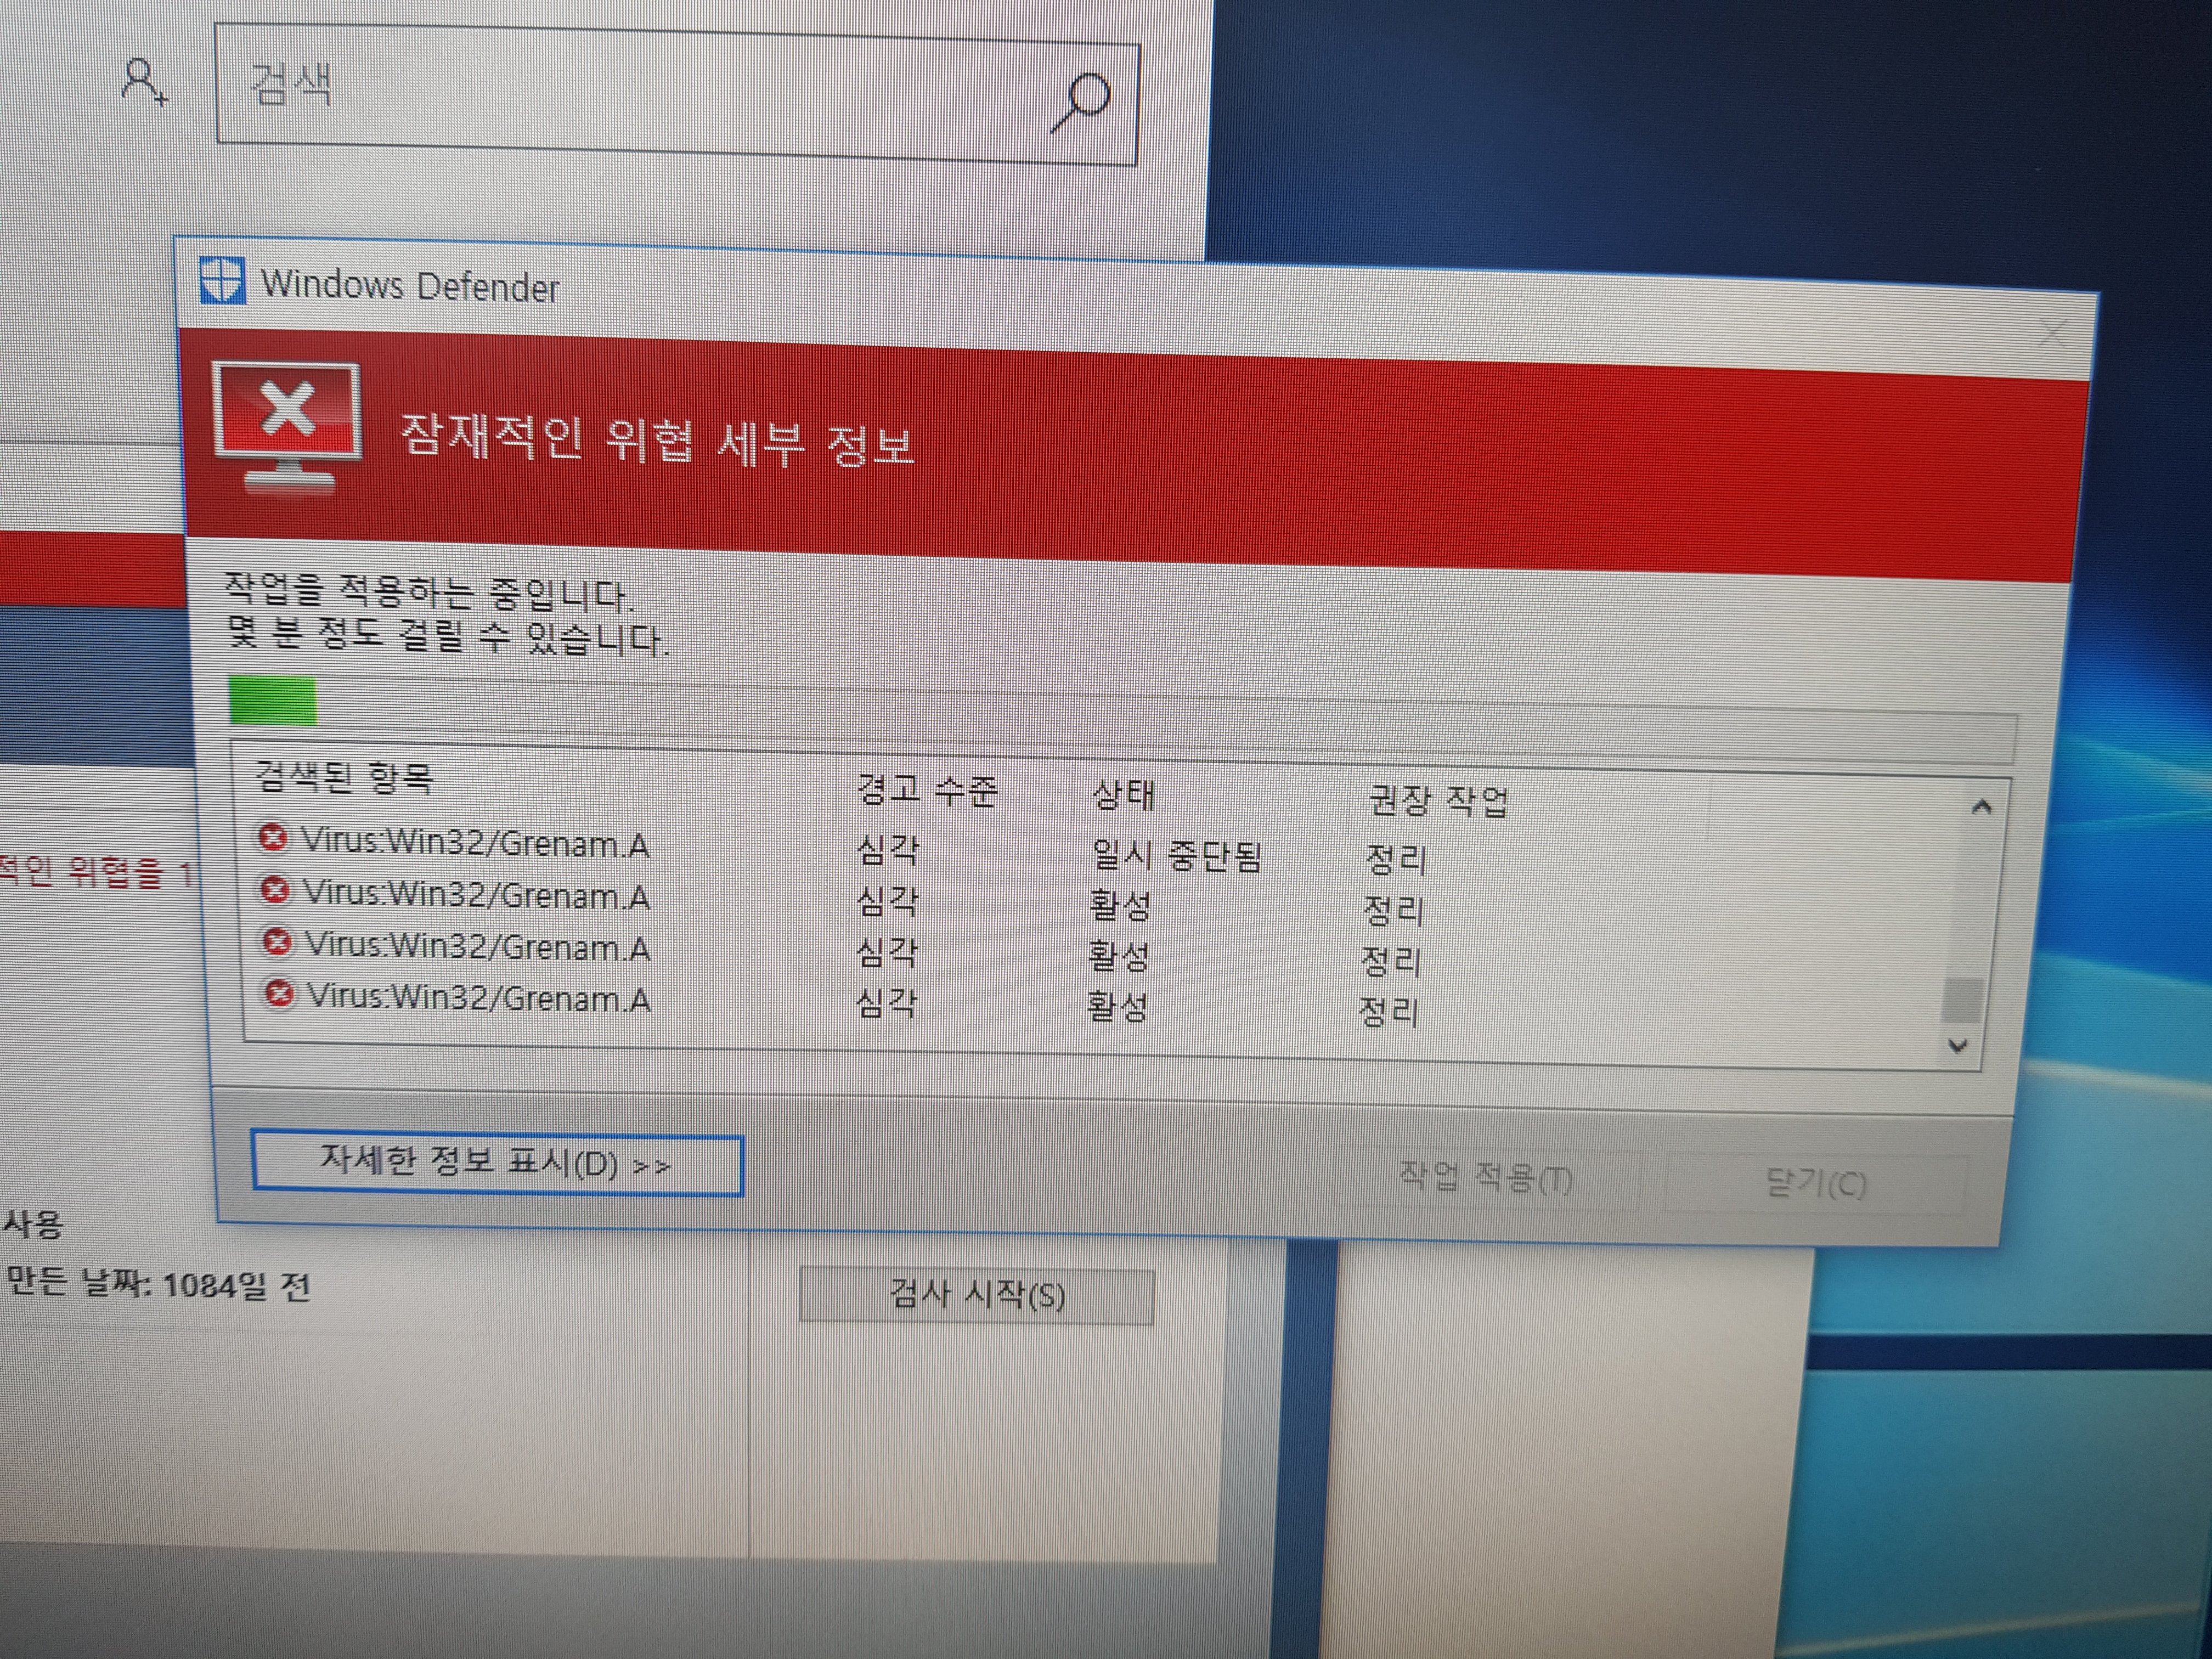
Task: Click the error icon of the last Grenam.A row
Action: click(x=280, y=993)
